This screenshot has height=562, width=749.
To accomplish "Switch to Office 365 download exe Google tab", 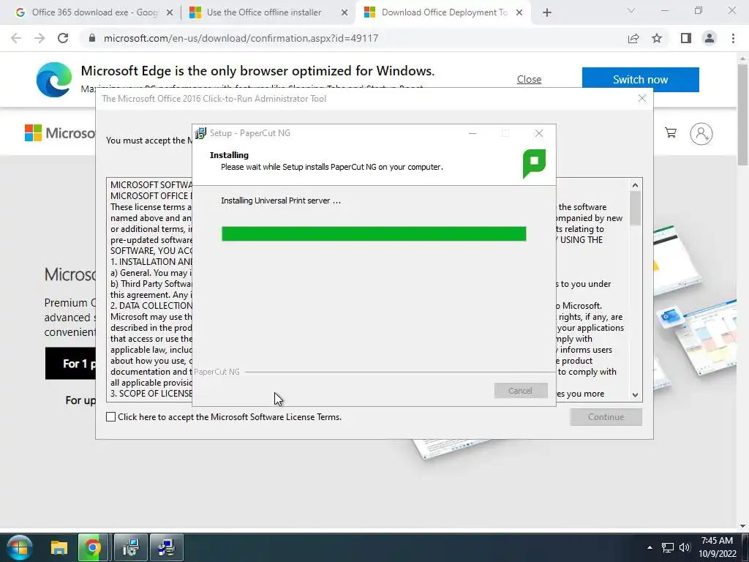I will tap(94, 12).
